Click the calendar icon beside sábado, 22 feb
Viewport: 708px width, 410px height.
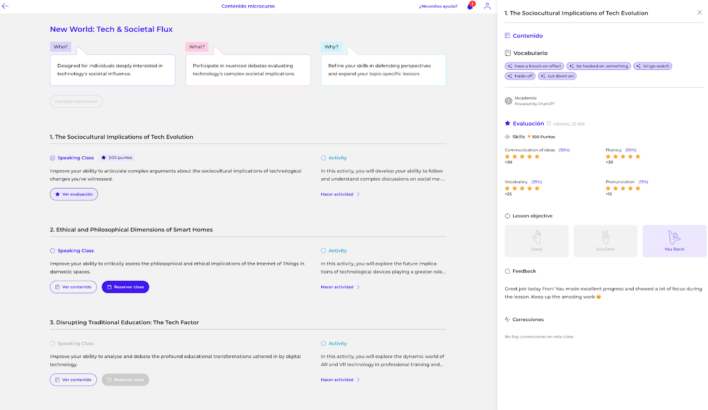pos(549,123)
